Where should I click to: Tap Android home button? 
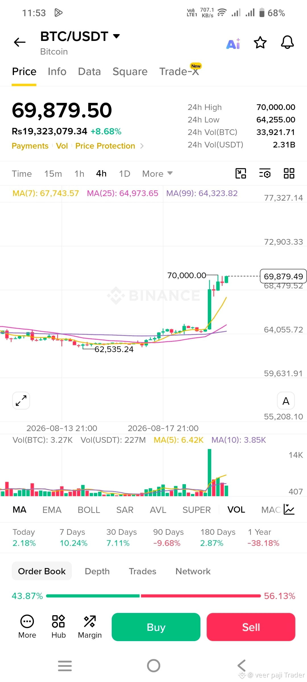coord(153,666)
